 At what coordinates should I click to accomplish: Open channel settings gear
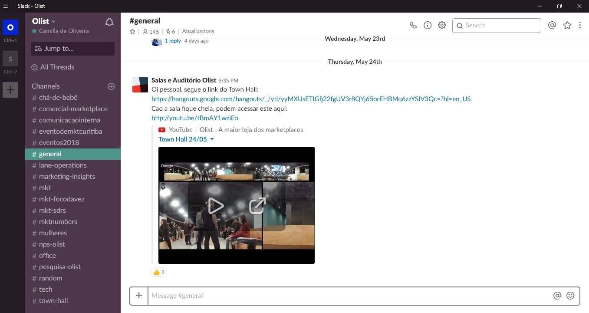(x=442, y=25)
